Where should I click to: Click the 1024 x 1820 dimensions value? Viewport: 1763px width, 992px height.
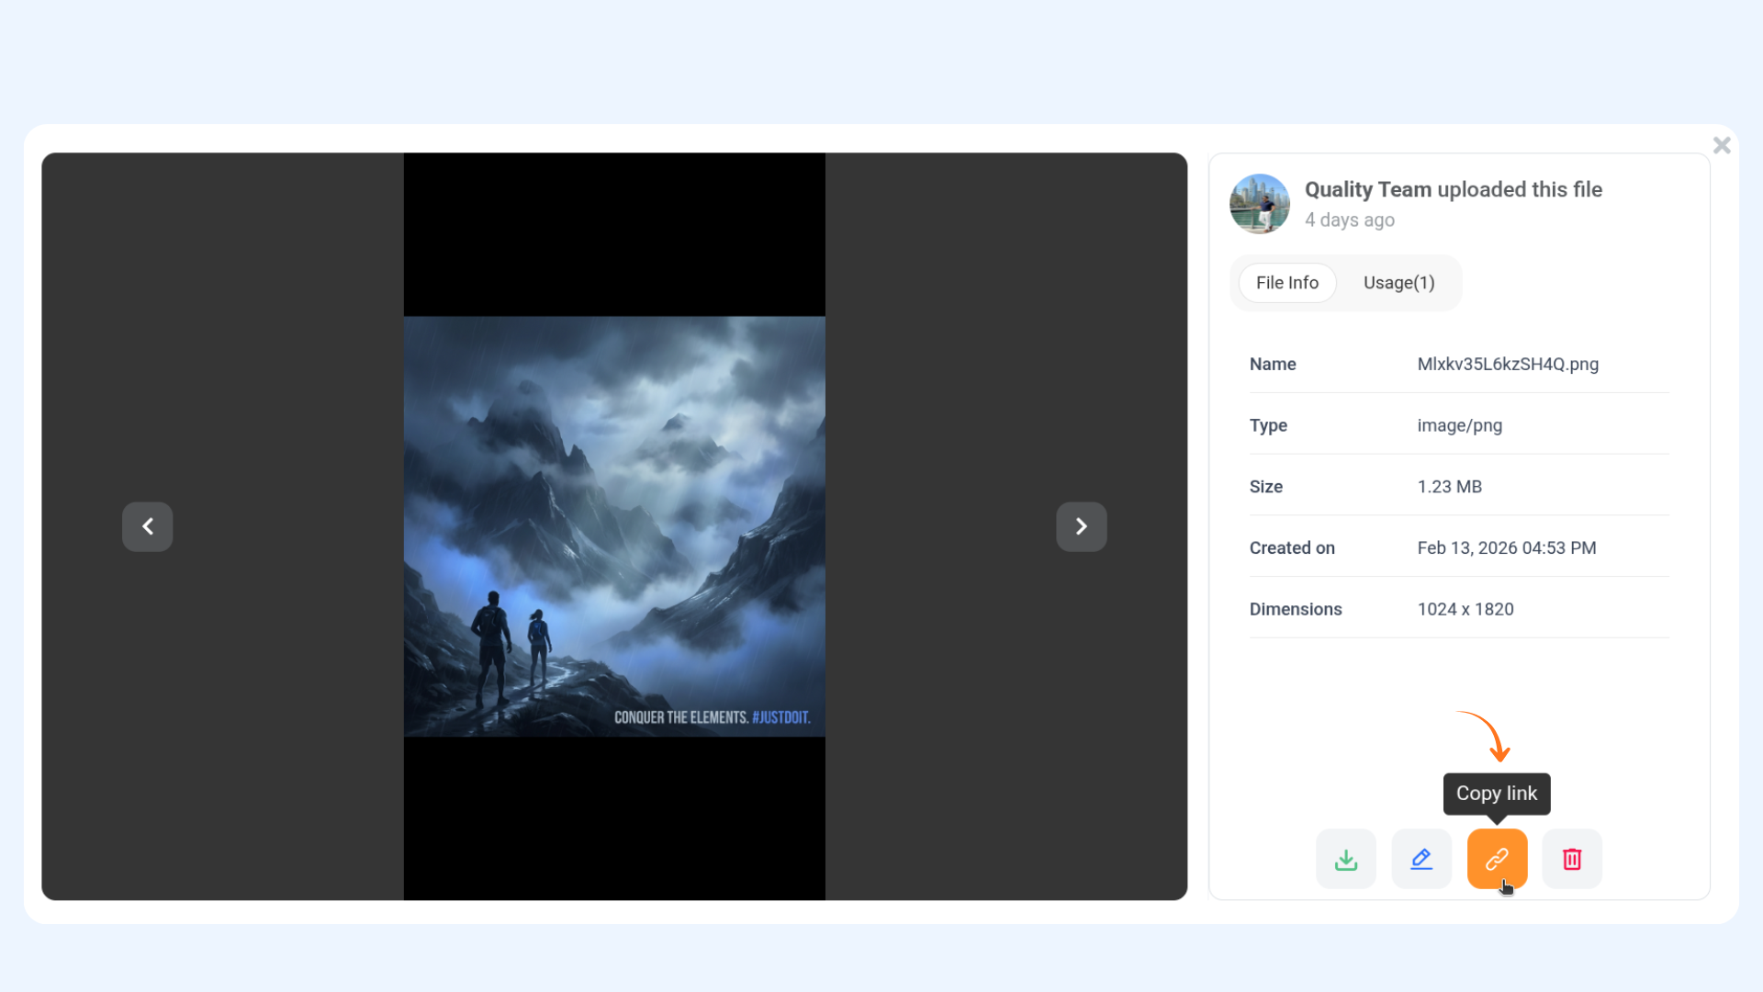(1465, 609)
